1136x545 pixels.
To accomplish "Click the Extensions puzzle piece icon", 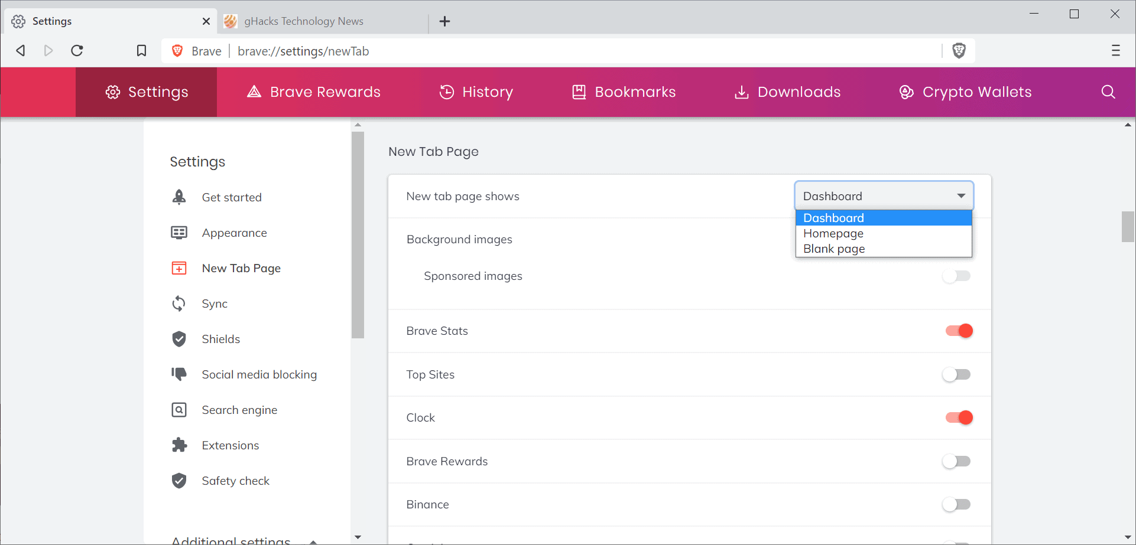I will click(179, 445).
